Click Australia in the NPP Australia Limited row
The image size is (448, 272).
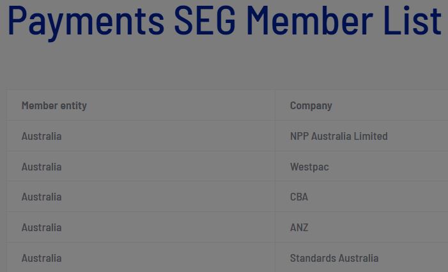(x=42, y=136)
